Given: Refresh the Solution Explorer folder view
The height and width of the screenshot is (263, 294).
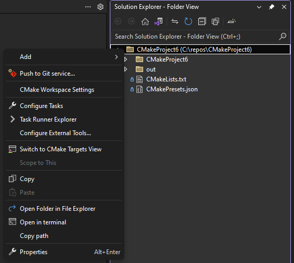Looking at the screenshot, I should 188,21.
